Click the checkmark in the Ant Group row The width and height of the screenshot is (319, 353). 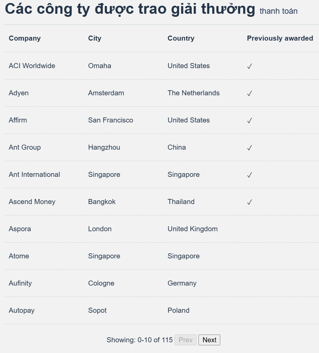pos(249,148)
